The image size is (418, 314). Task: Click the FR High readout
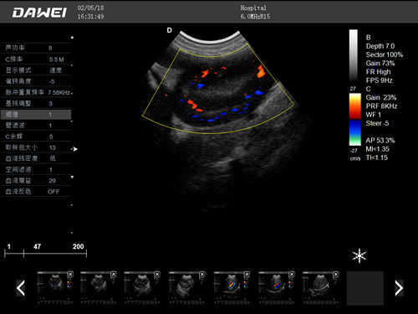pos(378,72)
